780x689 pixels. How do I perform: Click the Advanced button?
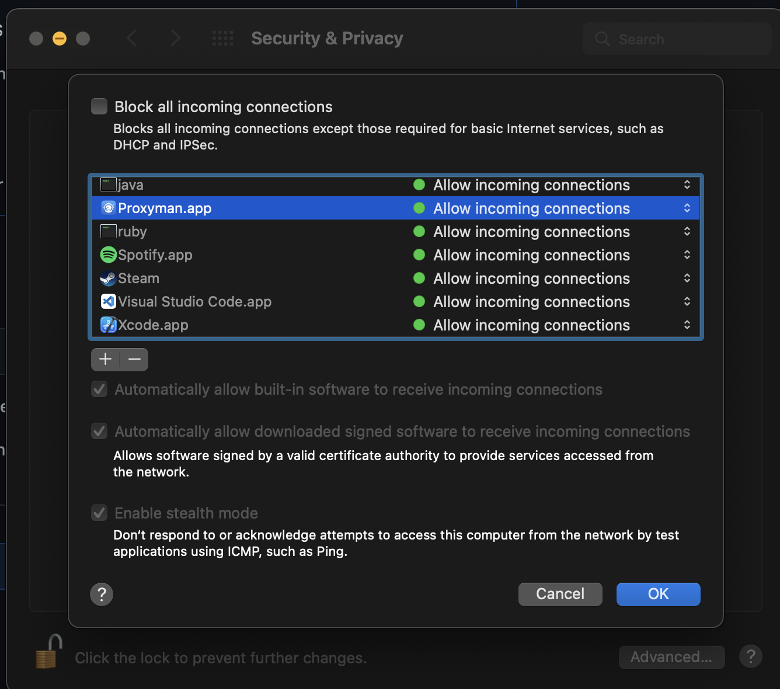pos(671,657)
